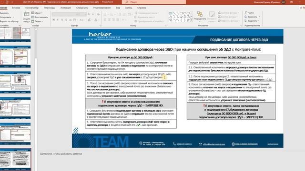Screen dimensions: 305x171
Task: Click the Восстановить (Reset) slide button
Action: (x=40, y=17)
